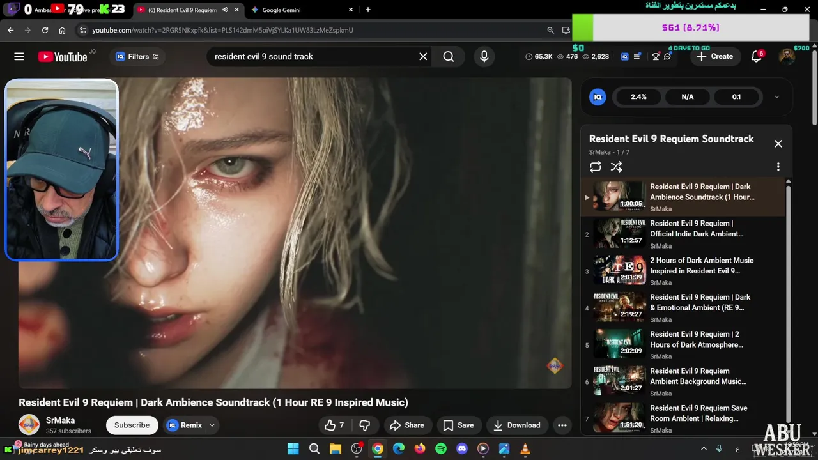Click the 2.4% vidIQ score pill

click(x=638, y=97)
